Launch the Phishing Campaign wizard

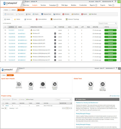click(x=31, y=86)
